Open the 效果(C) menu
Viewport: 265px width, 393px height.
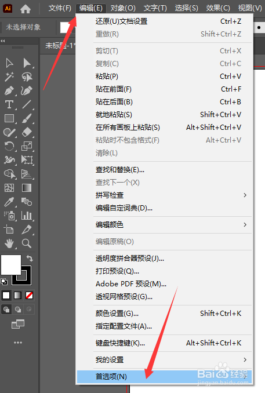(218, 8)
